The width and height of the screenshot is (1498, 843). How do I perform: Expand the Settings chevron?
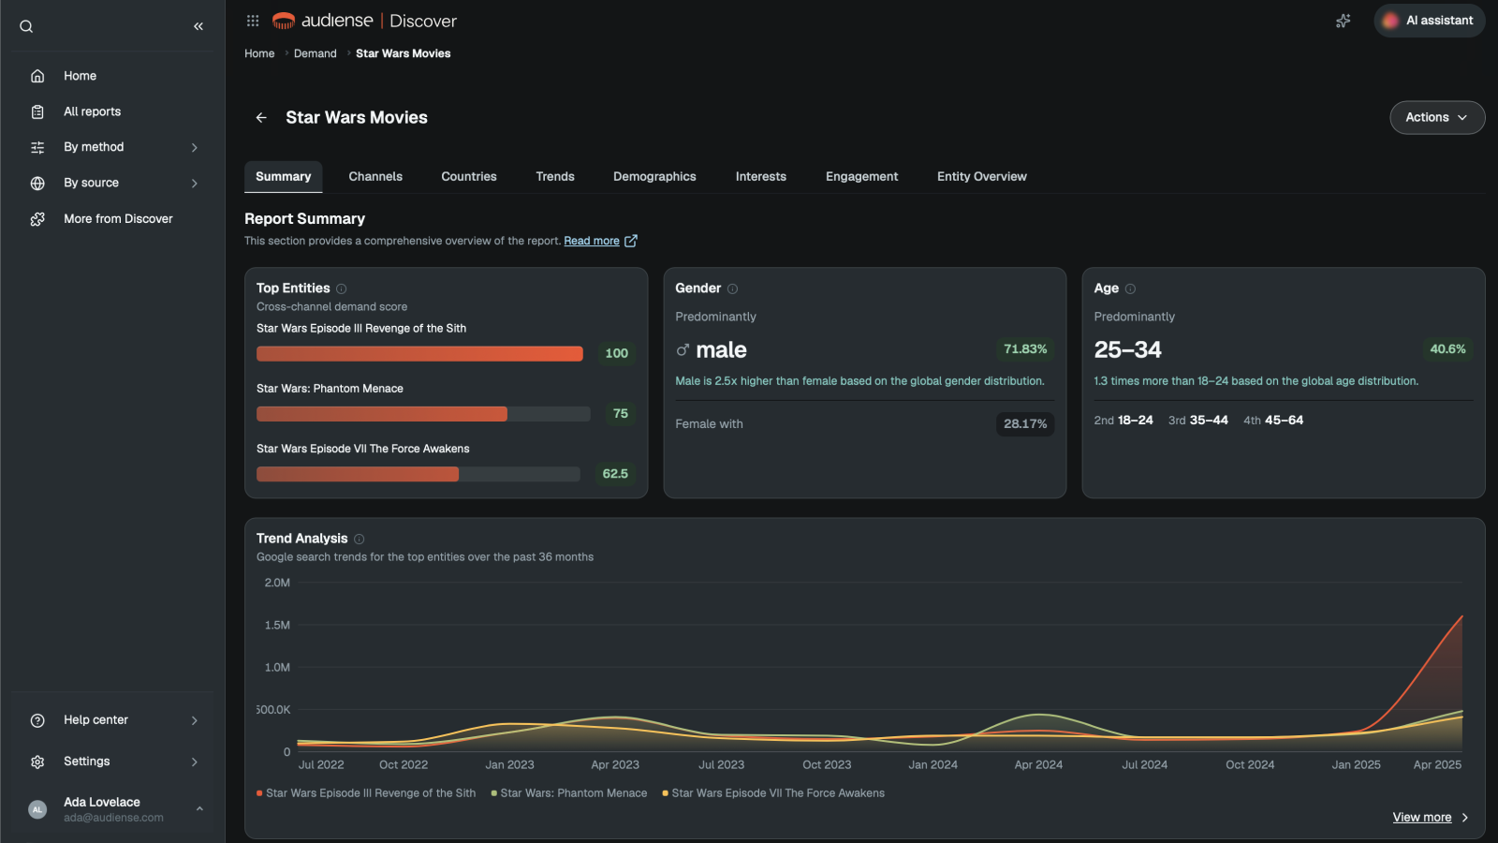pos(195,762)
